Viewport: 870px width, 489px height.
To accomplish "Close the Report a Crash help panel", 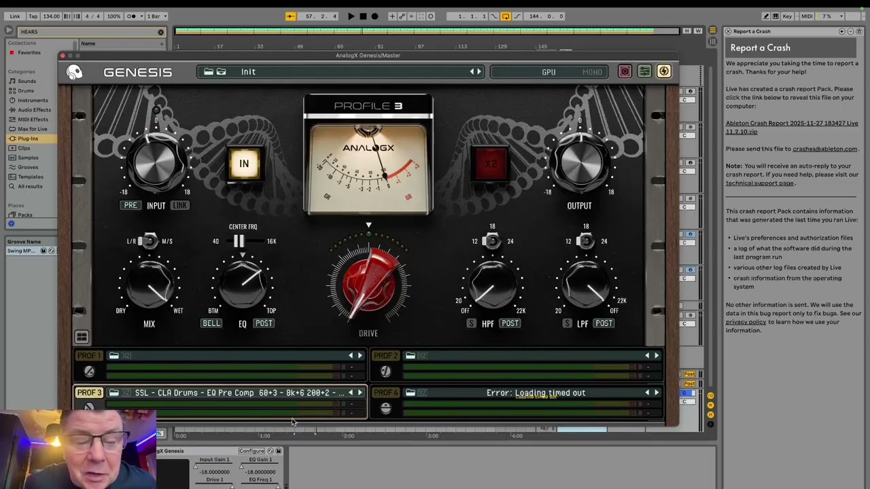I will click(728, 31).
